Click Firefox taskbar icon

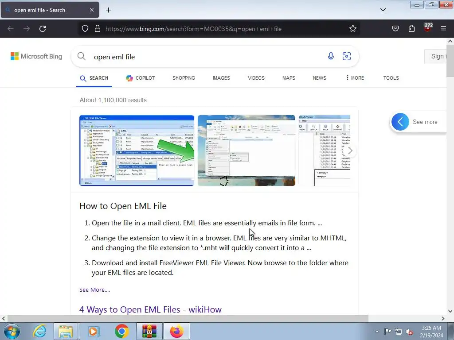tap(177, 331)
